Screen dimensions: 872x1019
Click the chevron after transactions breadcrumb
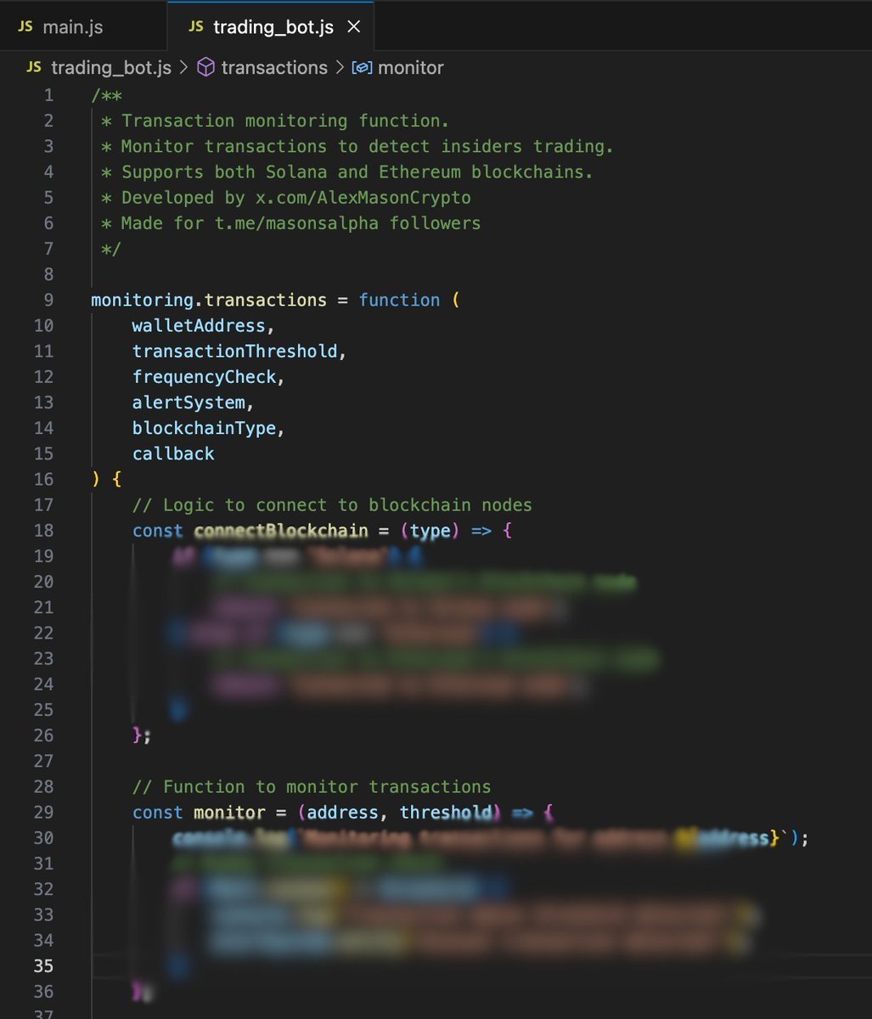point(340,68)
